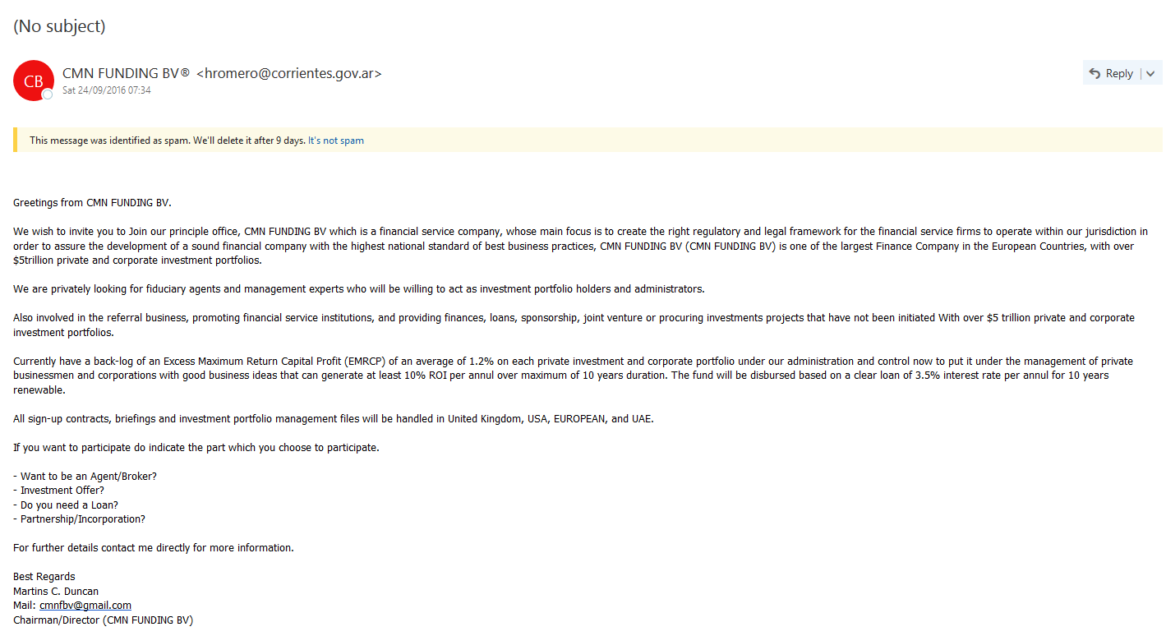
Task: Click the "Greetings from CMN FUNDING BV" line
Action: (92, 203)
